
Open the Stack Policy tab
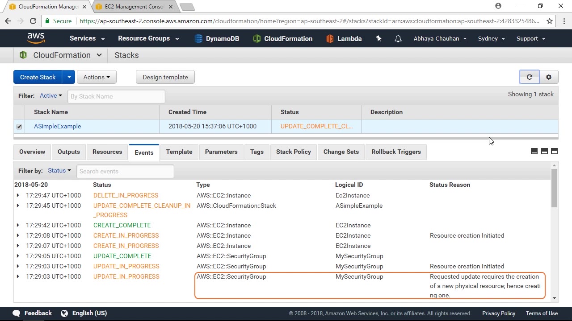tap(294, 152)
